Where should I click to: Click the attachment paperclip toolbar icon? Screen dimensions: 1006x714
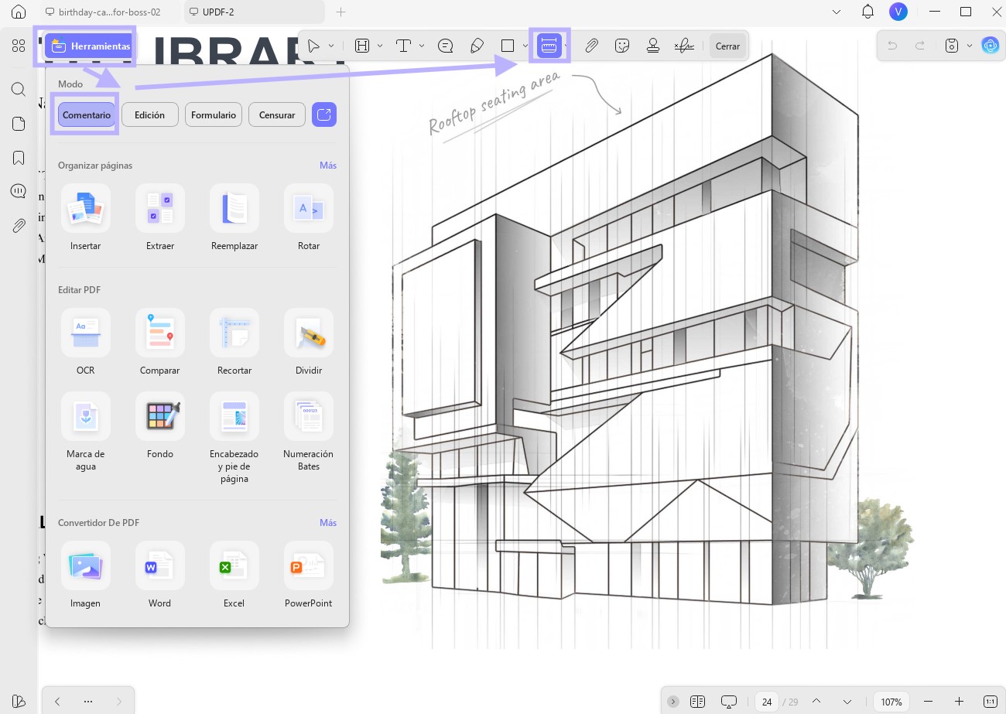click(x=591, y=46)
